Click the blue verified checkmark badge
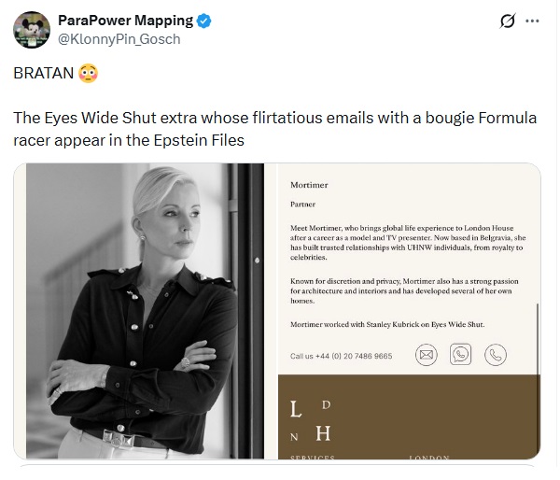This screenshot has height=480, width=560. (x=203, y=21)
